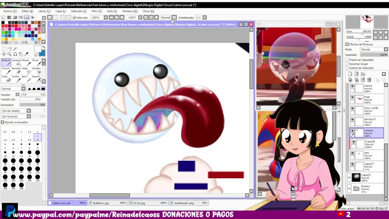This screenshot has height=219, width=389.
Task: Toggle the Selección checkbox in toolbar
Action: (74, 18)
